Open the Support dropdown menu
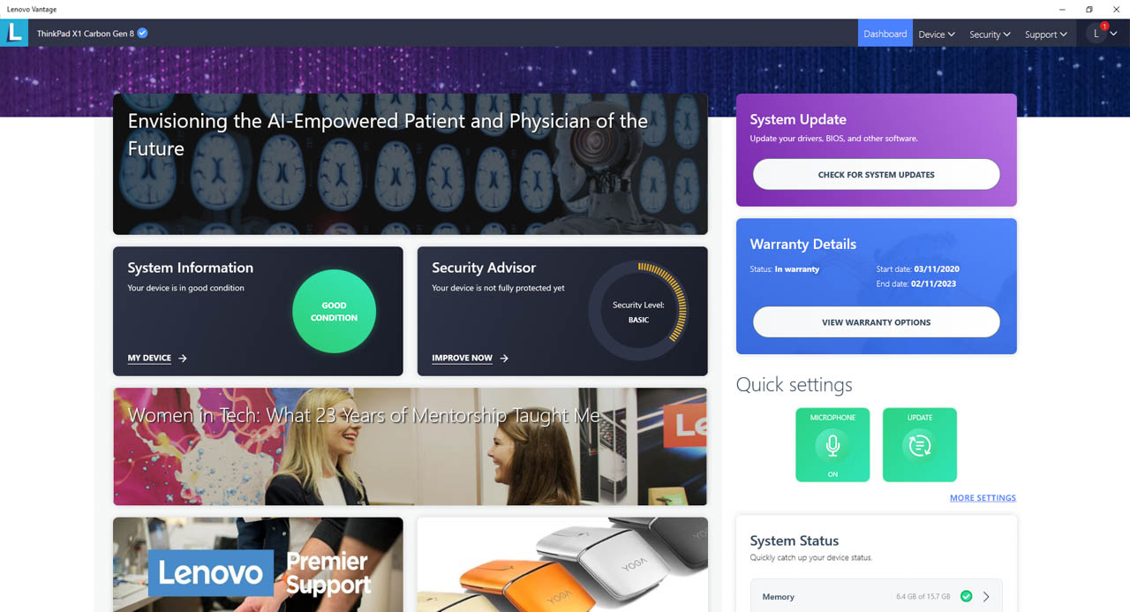This screenshot has height=612, width=1130. coord(1046,34)
